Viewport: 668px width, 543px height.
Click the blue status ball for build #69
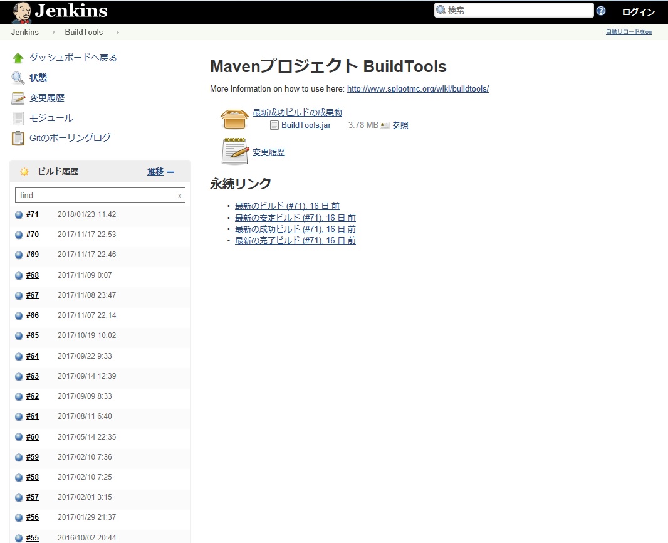point(19,255)
